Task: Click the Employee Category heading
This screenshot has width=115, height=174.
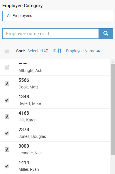Action: pos(23,6)
